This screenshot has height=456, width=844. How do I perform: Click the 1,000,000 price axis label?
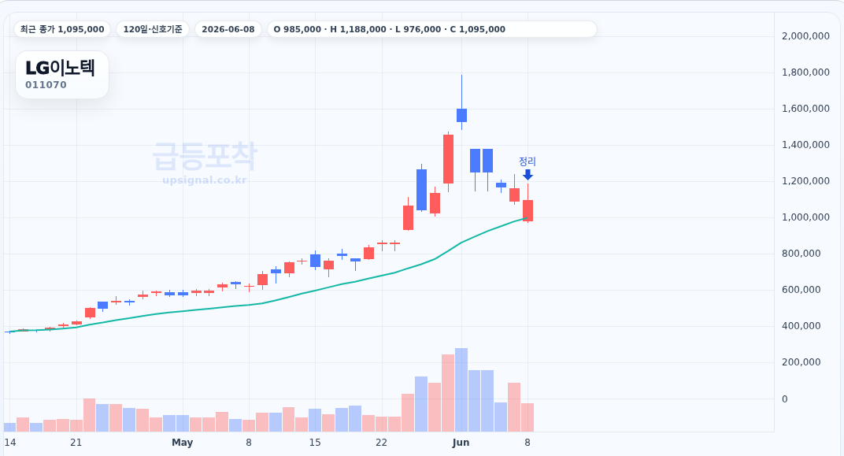pyautogui.click(x=805, y=217)
